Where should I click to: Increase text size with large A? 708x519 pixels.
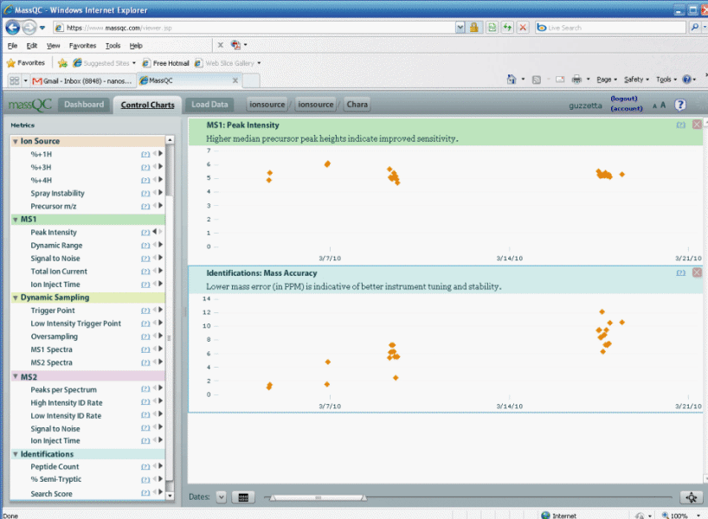point(663,106)
